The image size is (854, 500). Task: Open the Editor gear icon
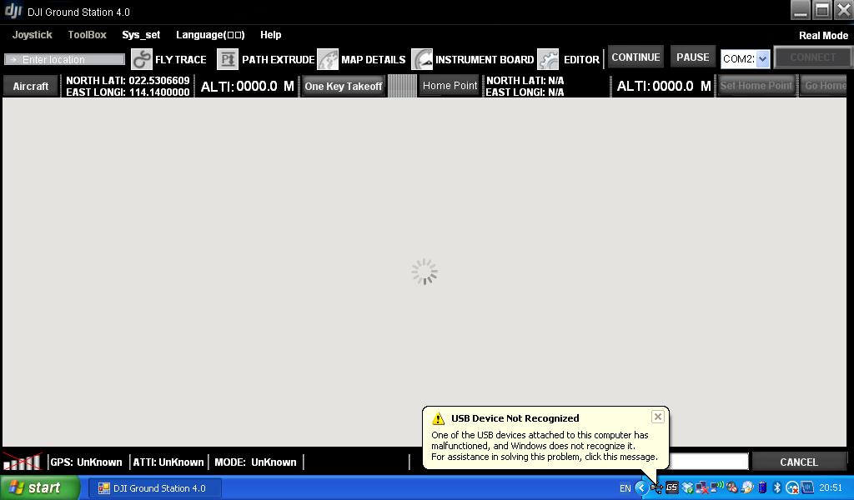coord(548,59)
